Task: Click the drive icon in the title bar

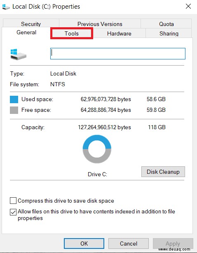Action: point(6,7)
